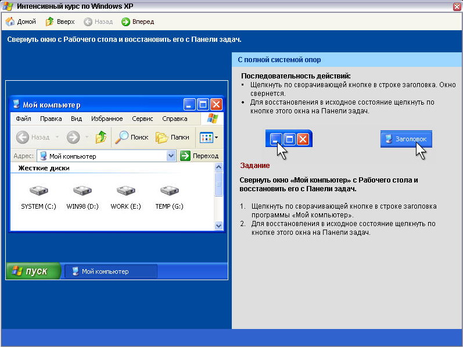Image resolution: width=463 pixels, height=347 pixels.
Task: Open the views dropdown arrow
Action: click(x=217, y=137)
